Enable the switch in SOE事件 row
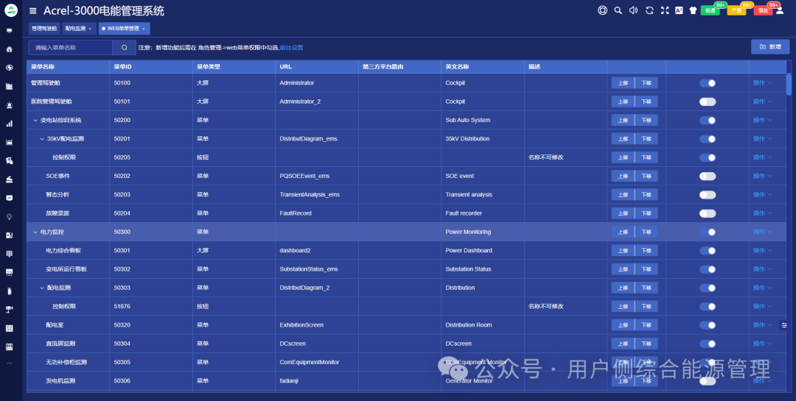This screenshot has height=401, width=796. point(707,177)
